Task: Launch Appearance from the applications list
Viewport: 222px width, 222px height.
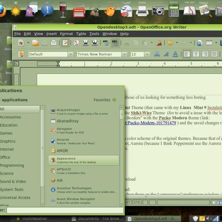Action: click(84, 160)
